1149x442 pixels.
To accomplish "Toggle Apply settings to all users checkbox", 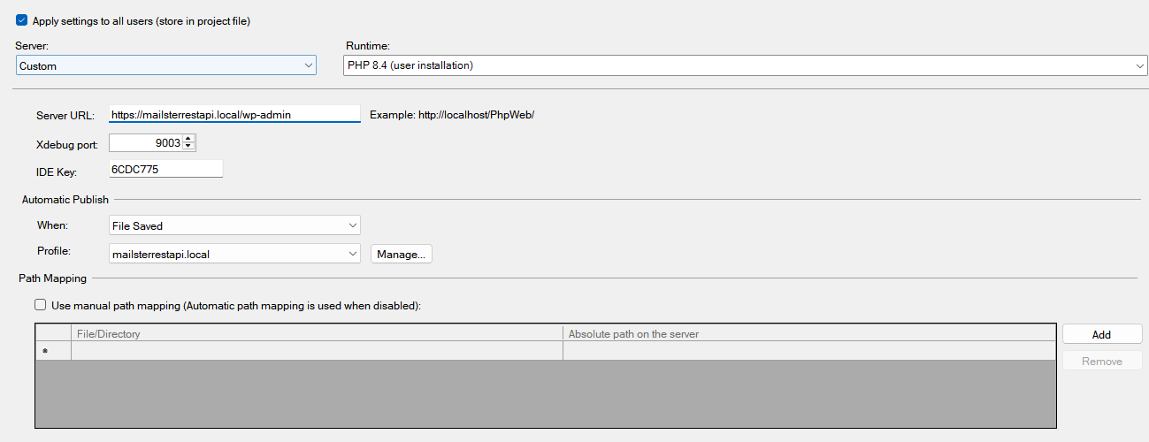I will click(22, 20).
